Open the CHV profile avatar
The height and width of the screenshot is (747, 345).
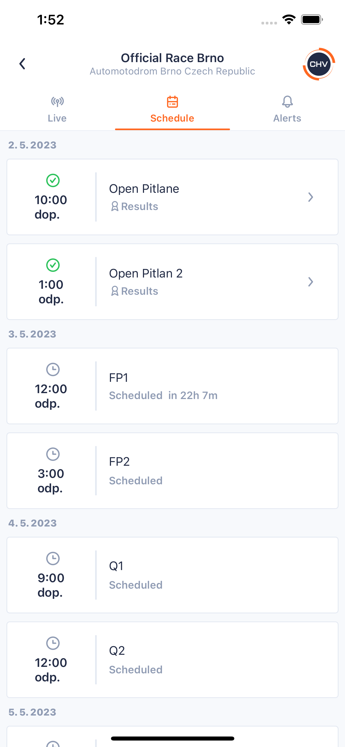[319, 64]
